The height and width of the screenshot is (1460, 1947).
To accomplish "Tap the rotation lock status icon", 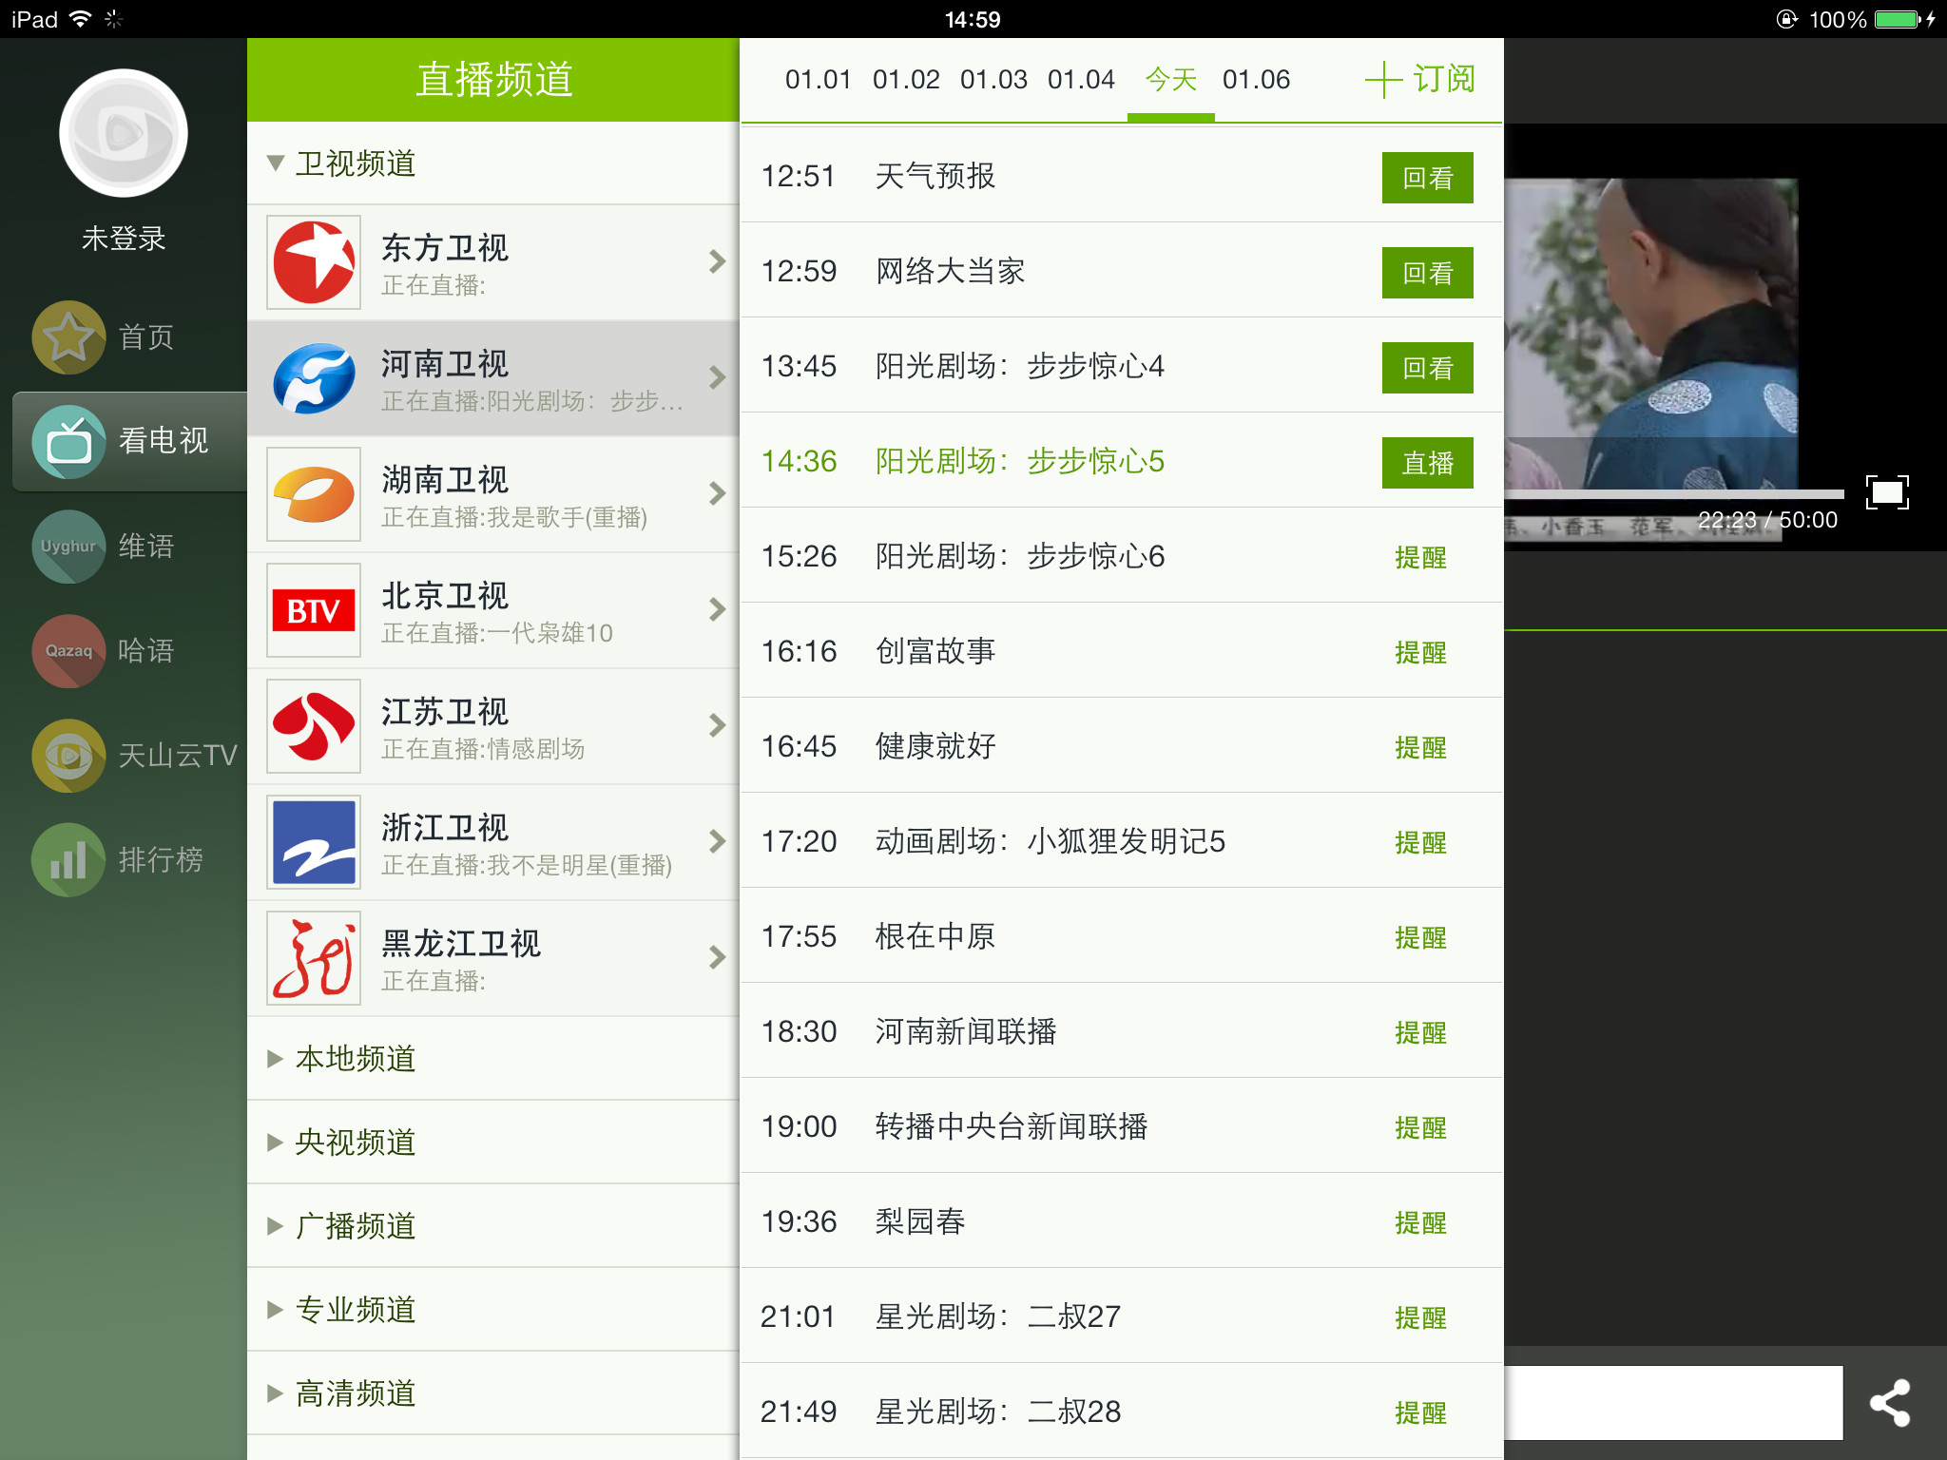I will (1787, 19).
